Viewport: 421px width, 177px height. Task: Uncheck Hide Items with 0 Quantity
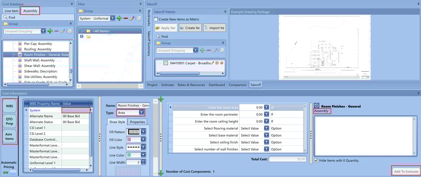click(x=317, y=160)
